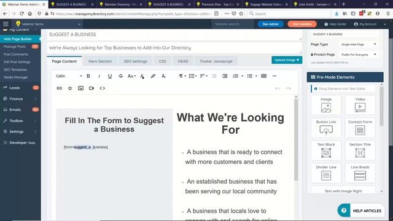The image size is (393, 221).
Task: Select the Line Break element
Action: (360, 173)
